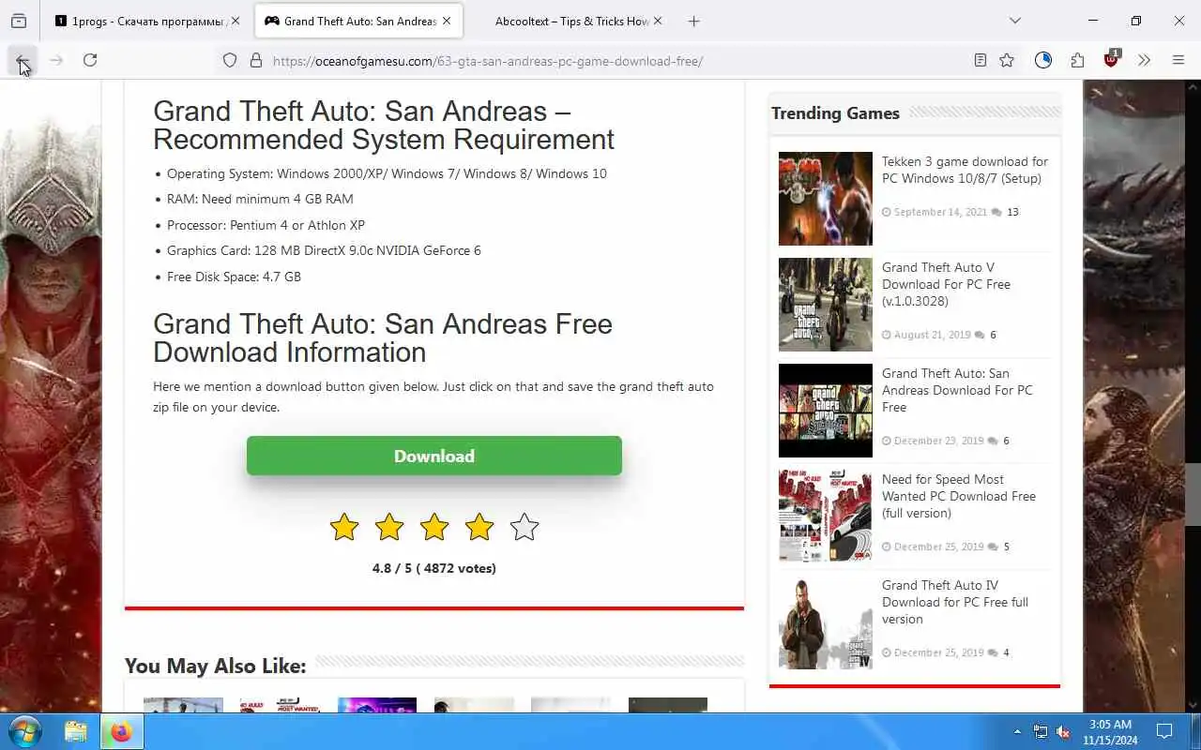
Task: Show more tools overflow chevron
Action: pos(1144,60)
